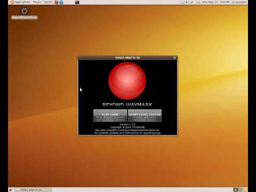Open the Places menu
Image resolution: width=256 pixels, height=192 pixels.
[x=37, y=2]
